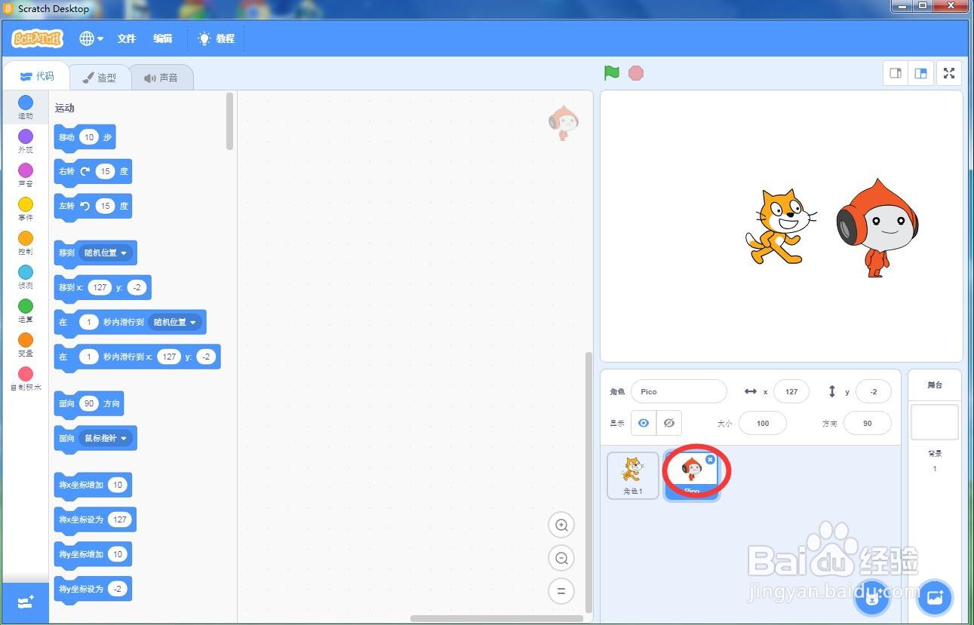
Task: Click the sprite name field Pico
Action: point(679,391)
